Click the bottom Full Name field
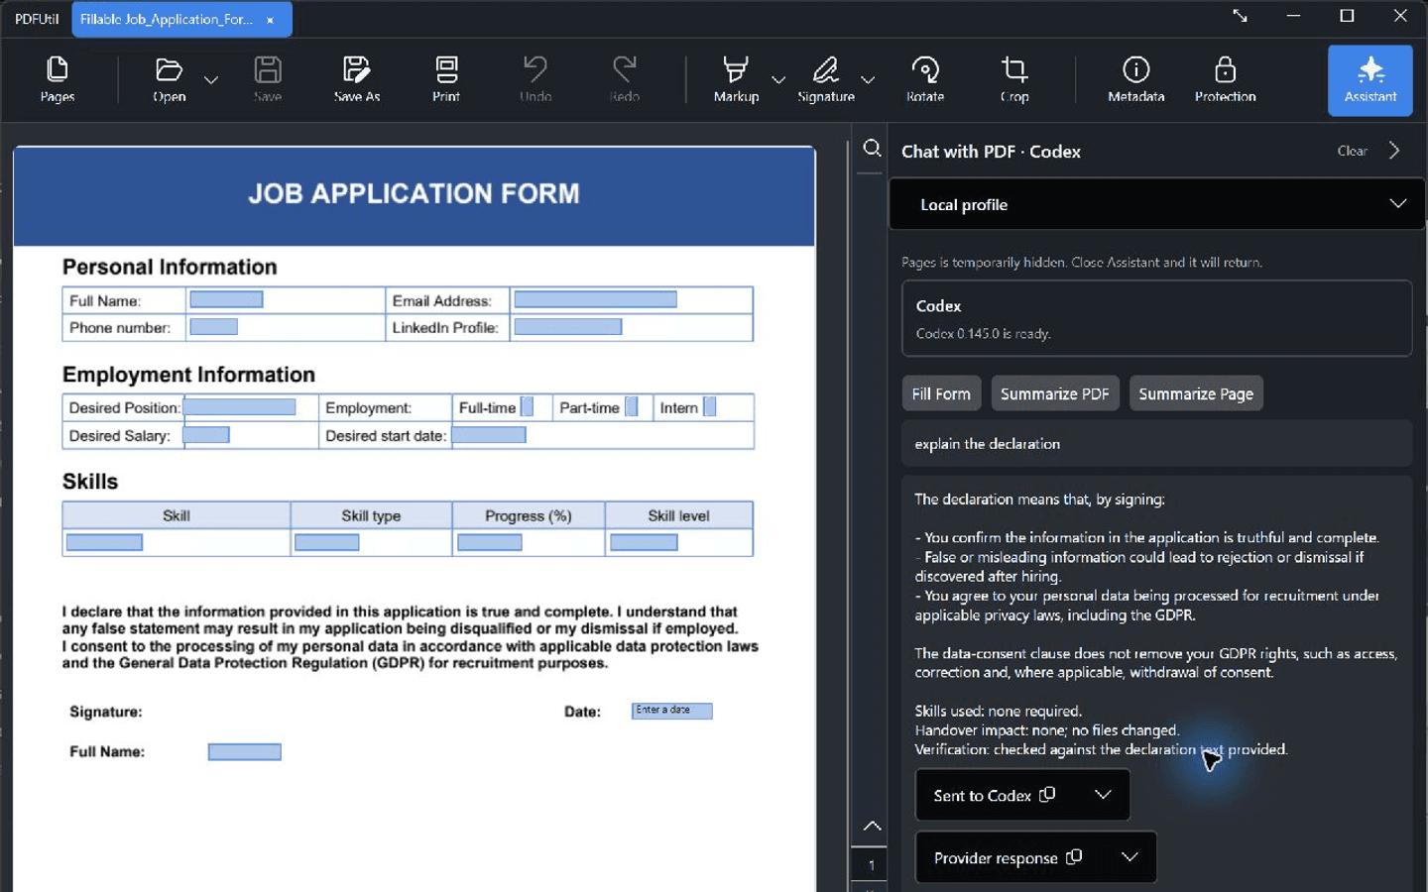 (x=244, y=752)
